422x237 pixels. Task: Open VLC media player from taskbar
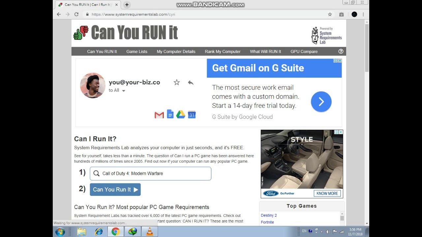tap(150, 232)
